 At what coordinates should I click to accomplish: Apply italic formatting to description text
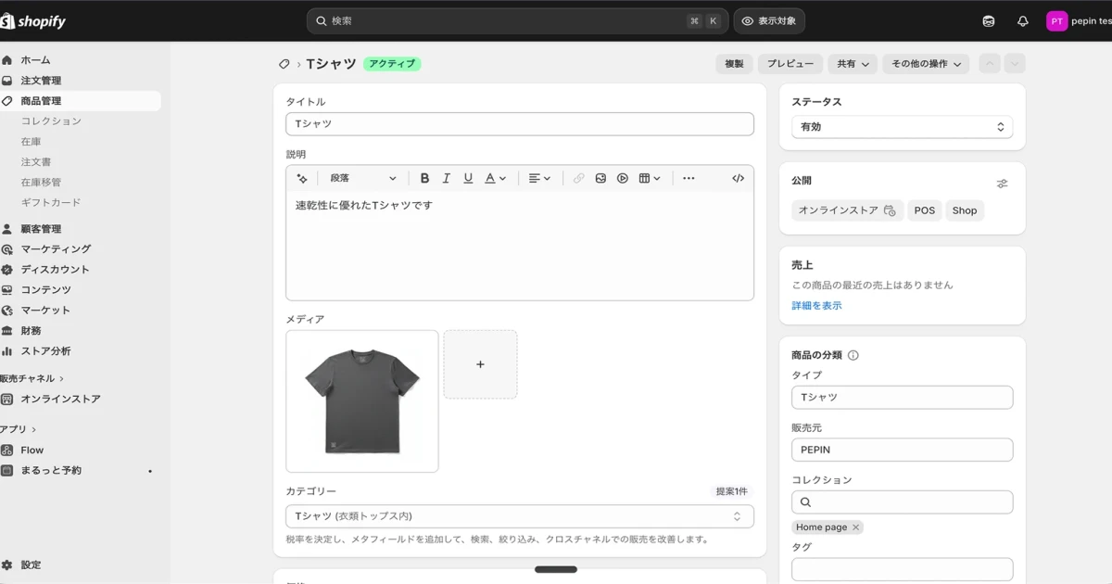click(446, 178)
